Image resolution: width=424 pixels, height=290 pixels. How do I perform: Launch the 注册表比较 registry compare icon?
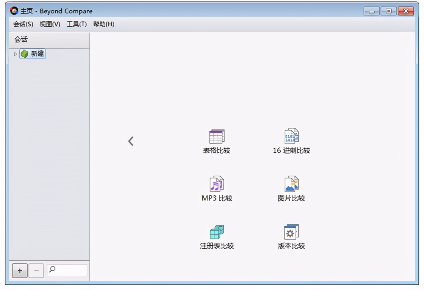point(217,232)
